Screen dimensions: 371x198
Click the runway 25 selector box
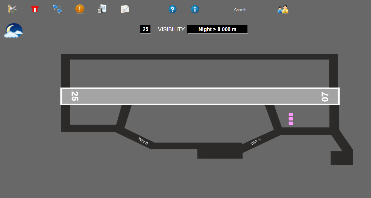145,29
